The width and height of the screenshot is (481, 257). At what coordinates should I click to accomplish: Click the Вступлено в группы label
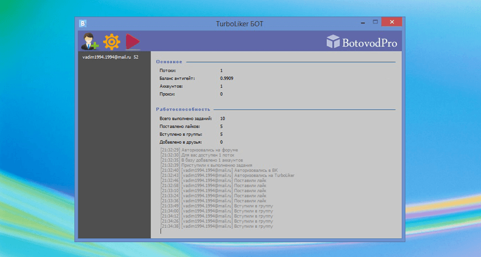(x=181, y=134)
